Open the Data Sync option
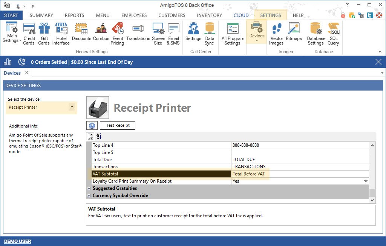 pyautogui.click(x=210, y=34)
